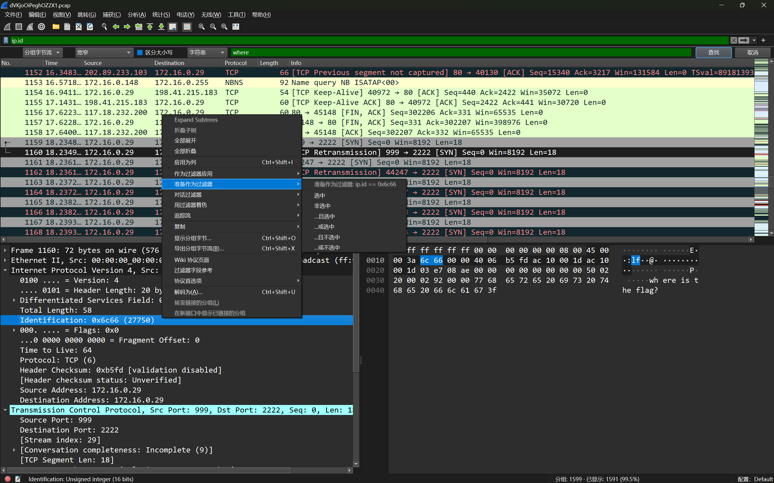Screen dimensions: 774x483
Task: Toggle auto-scroll during live capture
Action: [173, 27]
